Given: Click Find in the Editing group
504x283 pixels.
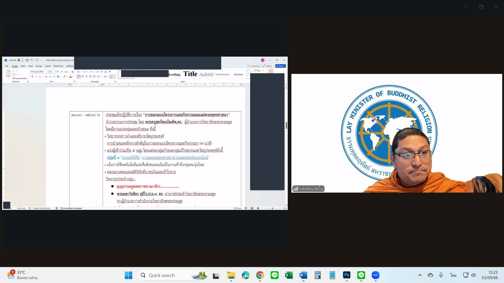Looking at the screenshot, I should coord(258,71).
